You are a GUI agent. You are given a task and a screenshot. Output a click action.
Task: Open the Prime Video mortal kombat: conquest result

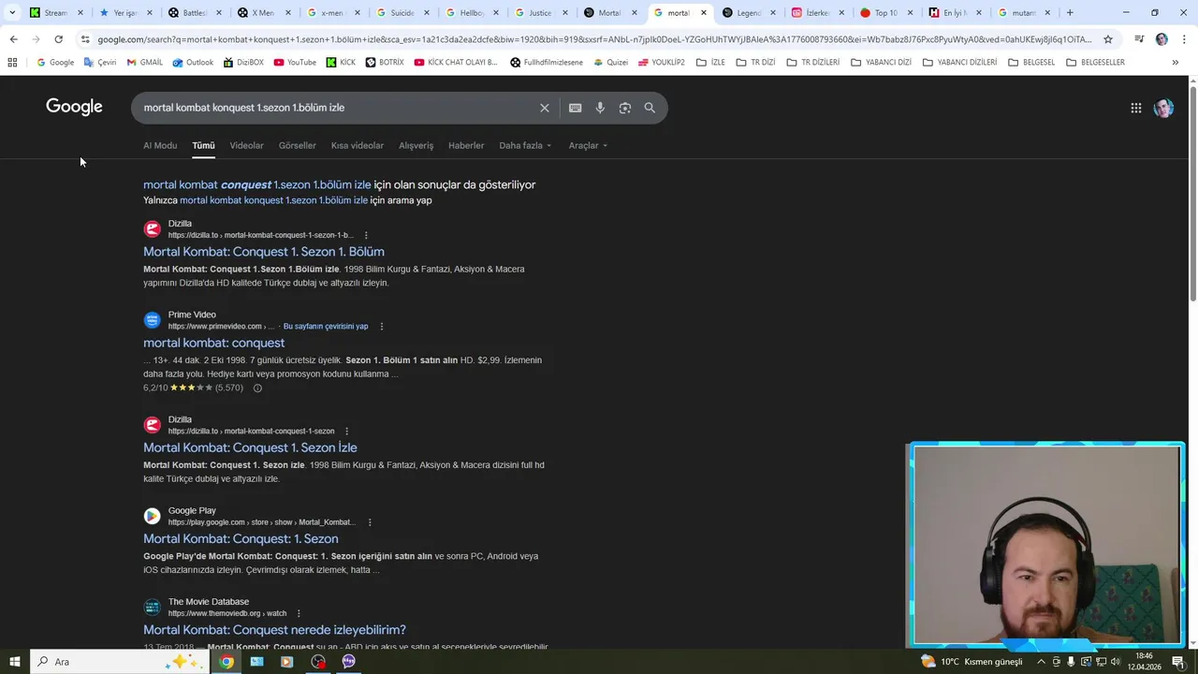tap(213, 343)
